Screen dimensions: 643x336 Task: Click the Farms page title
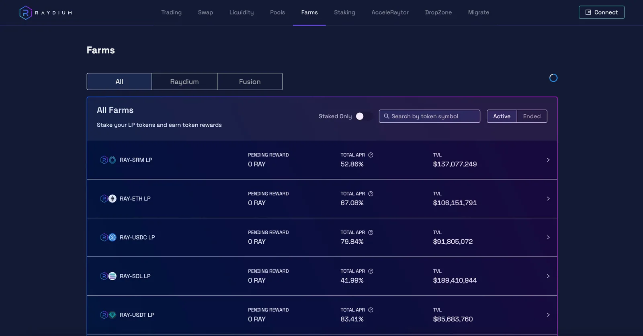pyautogui.click(x=101, y=50)
